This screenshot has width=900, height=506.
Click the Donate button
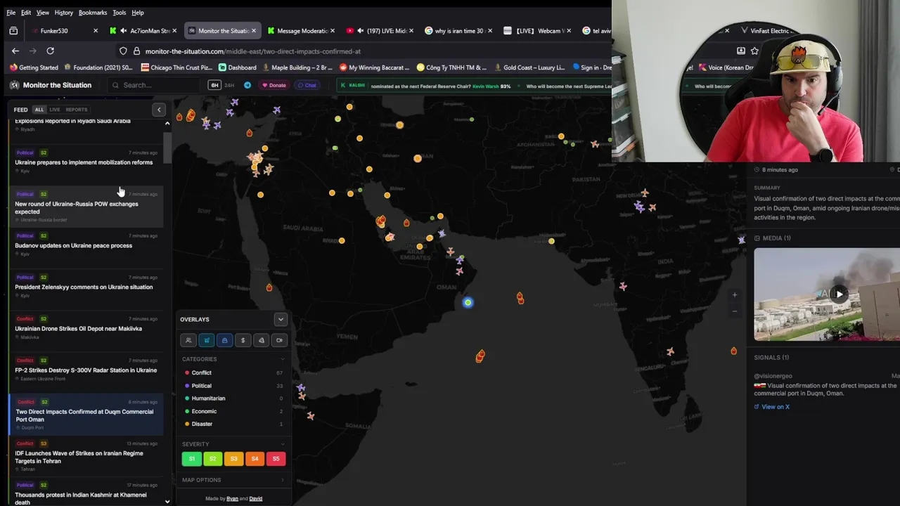click(274, 85)
